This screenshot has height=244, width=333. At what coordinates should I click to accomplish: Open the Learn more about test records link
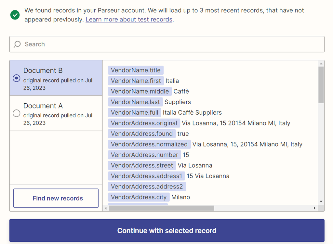[x=129, y=19]
